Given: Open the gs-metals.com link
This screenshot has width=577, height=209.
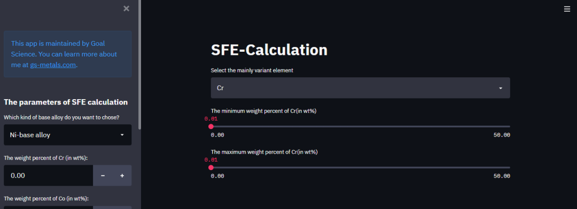Looking at the screenshot, I should click(53, 65).
